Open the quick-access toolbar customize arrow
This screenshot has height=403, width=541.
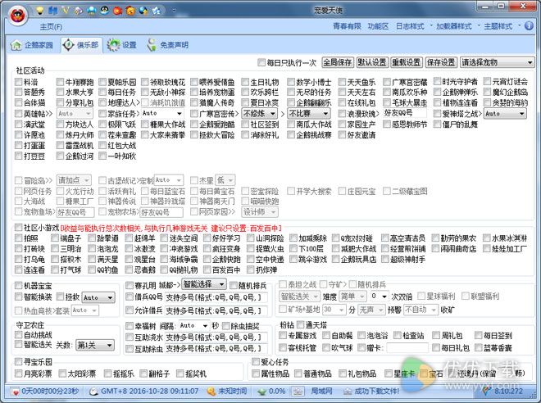pos(174,11)
